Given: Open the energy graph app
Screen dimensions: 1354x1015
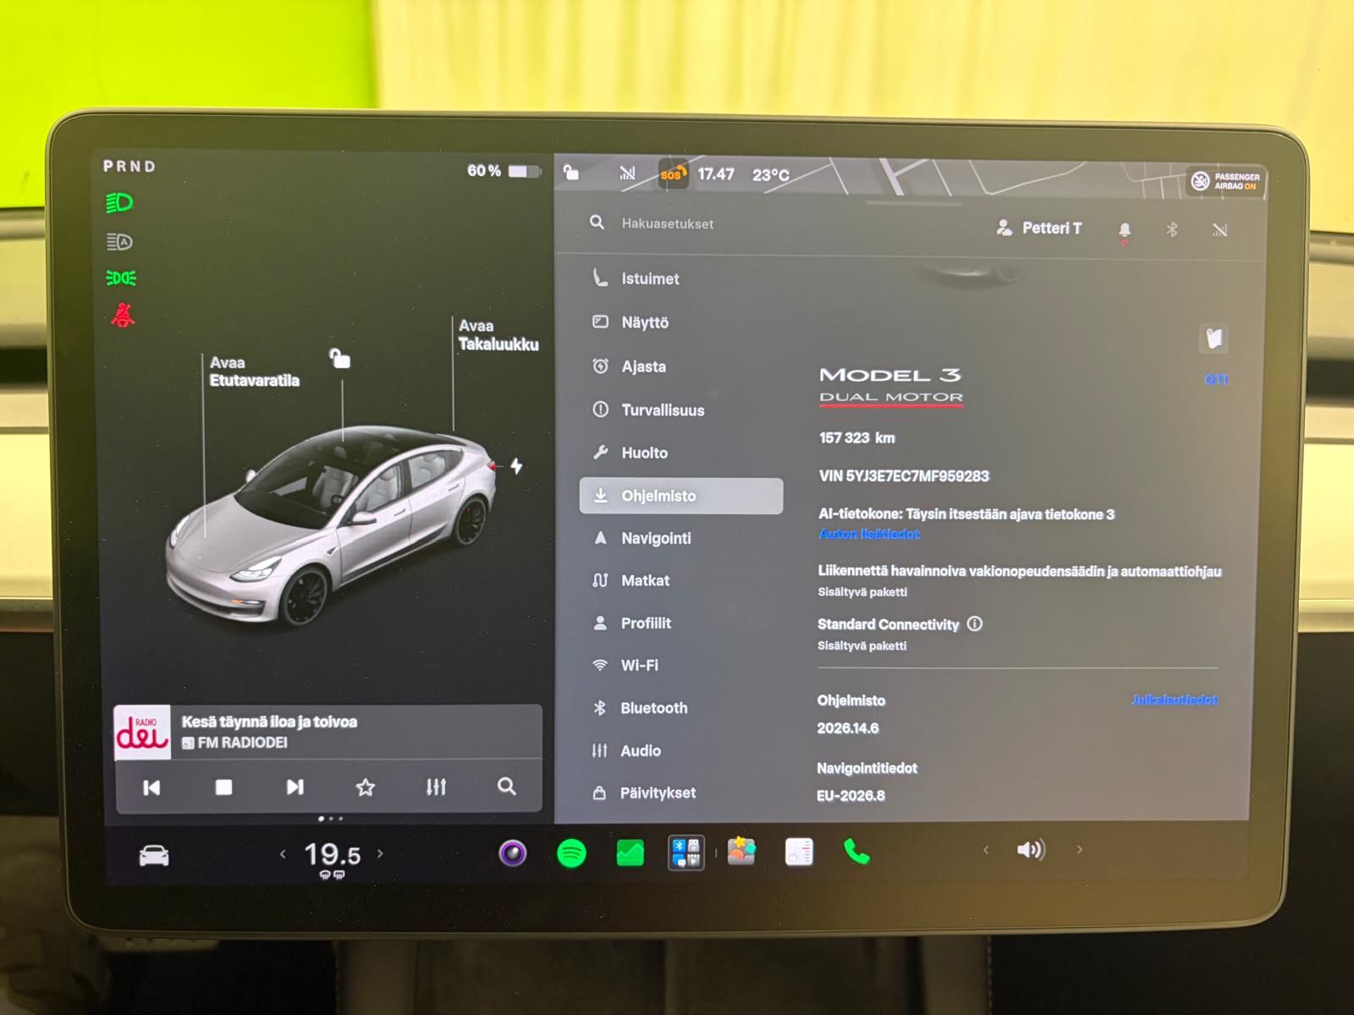Looking at the screenshot, I should pyautogui.click(x=630, y=853).
